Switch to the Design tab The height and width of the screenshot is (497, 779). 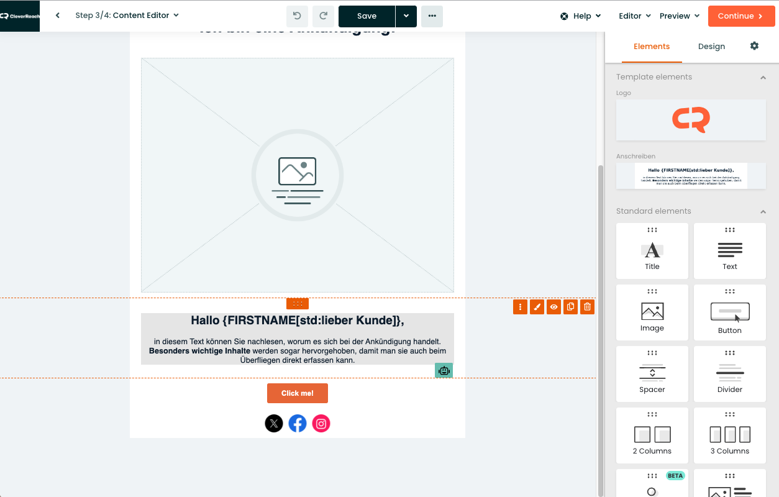click(x=711, y=47)
